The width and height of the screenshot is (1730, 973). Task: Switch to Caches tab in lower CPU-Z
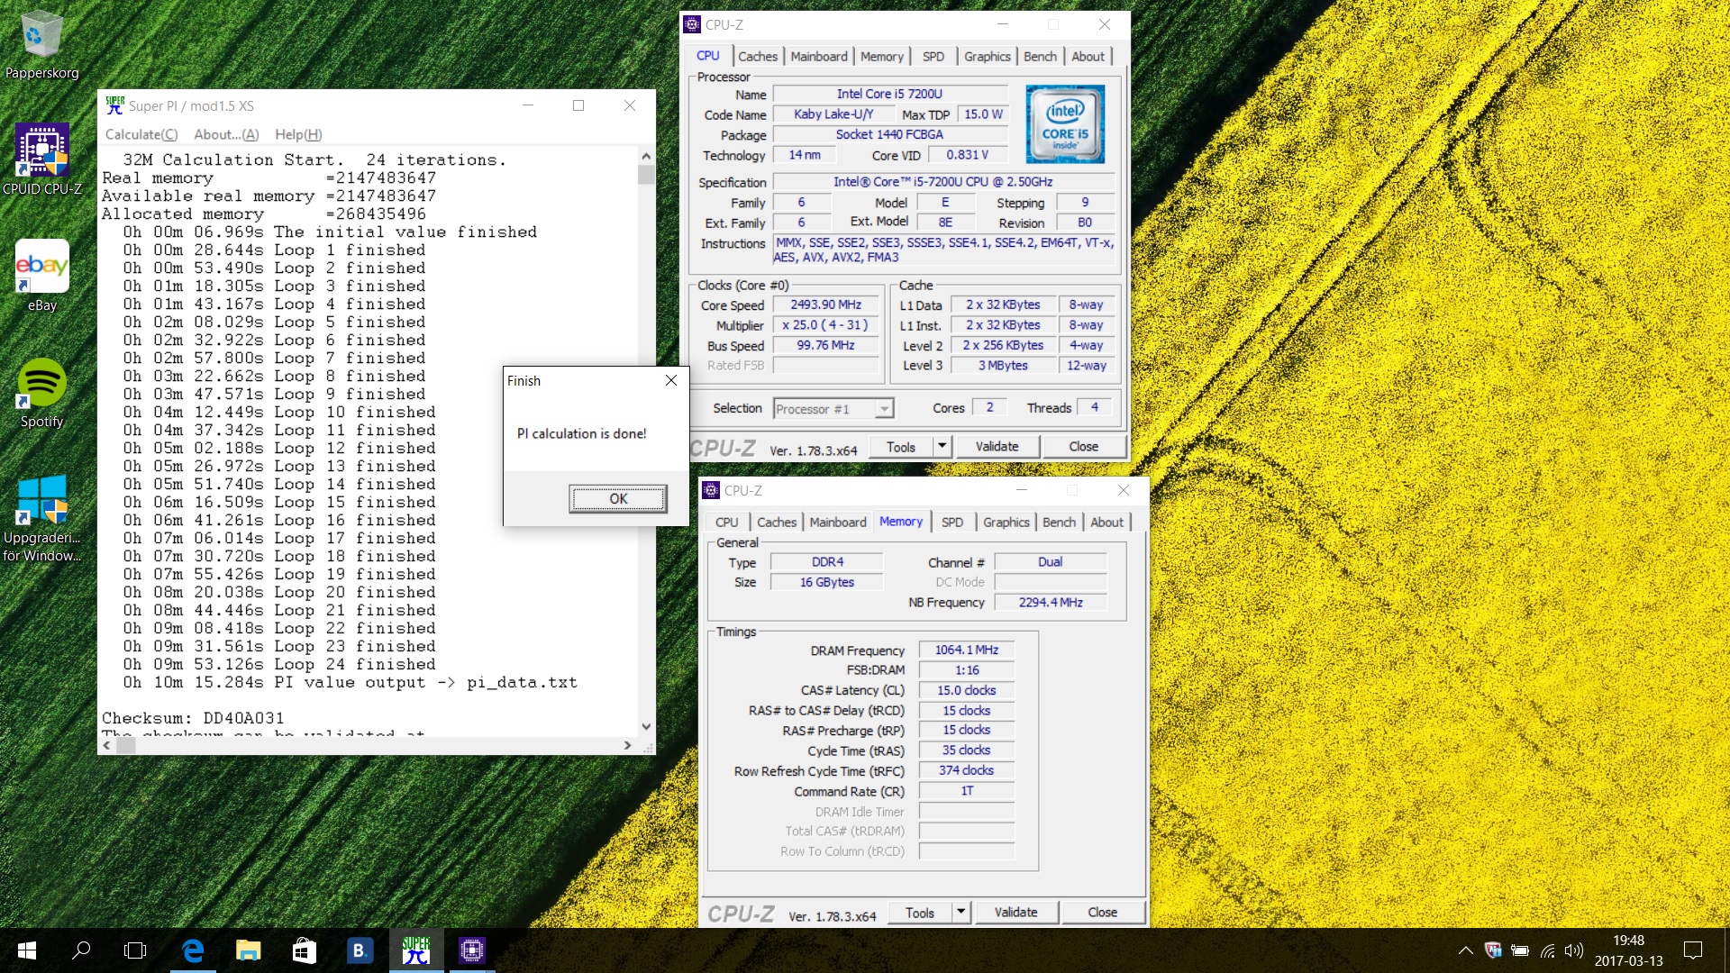(777, 522)
